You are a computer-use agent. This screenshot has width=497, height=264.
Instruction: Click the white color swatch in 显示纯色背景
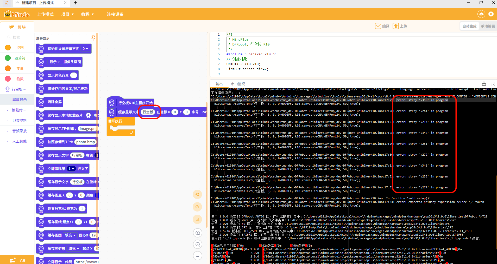pyautogui.click(x=74, y=75)
